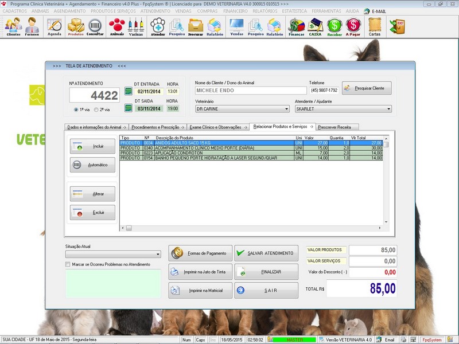Open the Agenda toolbar icon
This screenshot has height=344, width=459.
pyautogui.click(x=55, y=26)
